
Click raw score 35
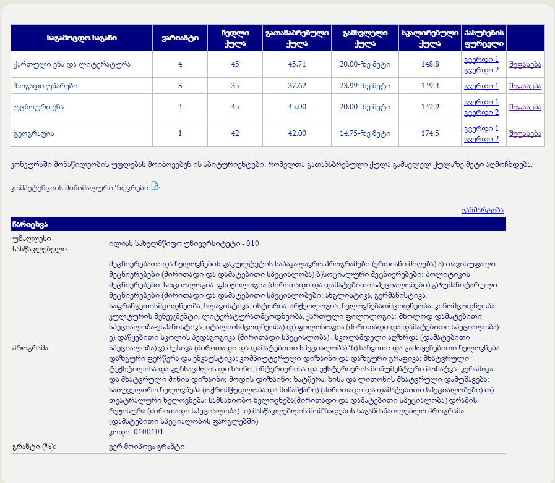[x=235, y=86]
